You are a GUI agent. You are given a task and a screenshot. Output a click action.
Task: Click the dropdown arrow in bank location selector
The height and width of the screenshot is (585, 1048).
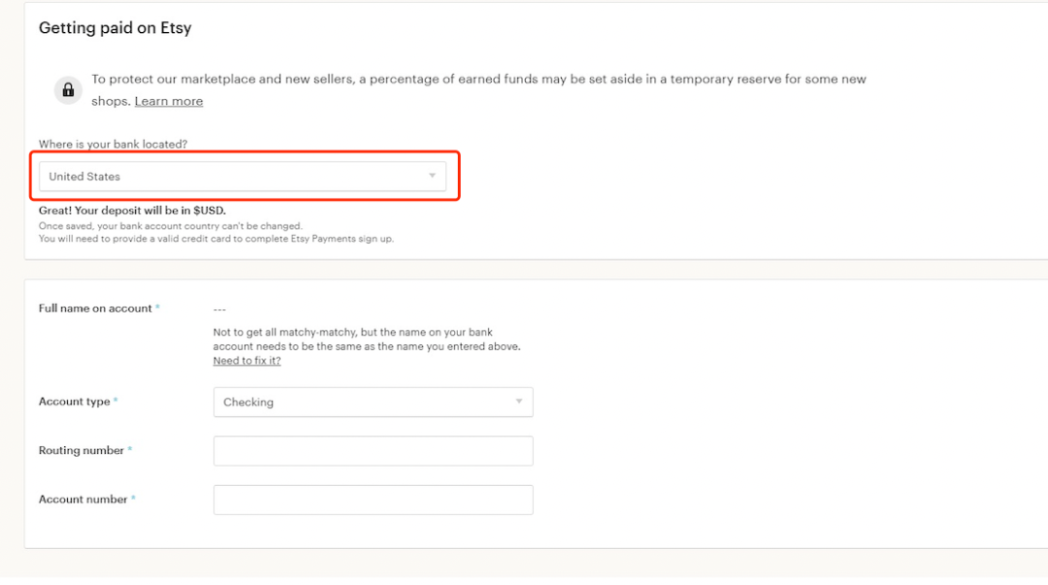[432, 176]
